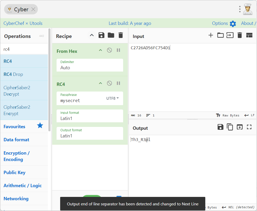The width and height of the screenshot is (257, 211).
Task: Expand the Favourites category
Action: pyautogui.click(x=14, y=127)
